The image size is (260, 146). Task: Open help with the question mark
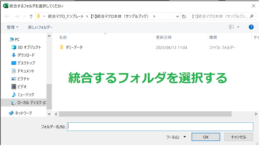(251, 27)
